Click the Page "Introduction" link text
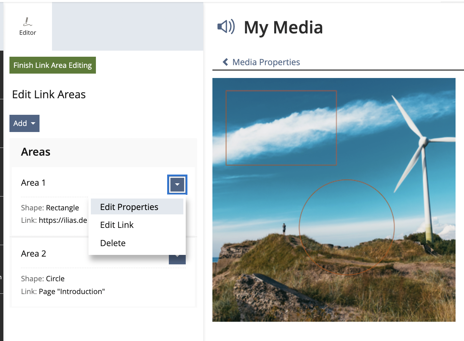The width and height of the screenshot is (464, 341). (72, 291)
